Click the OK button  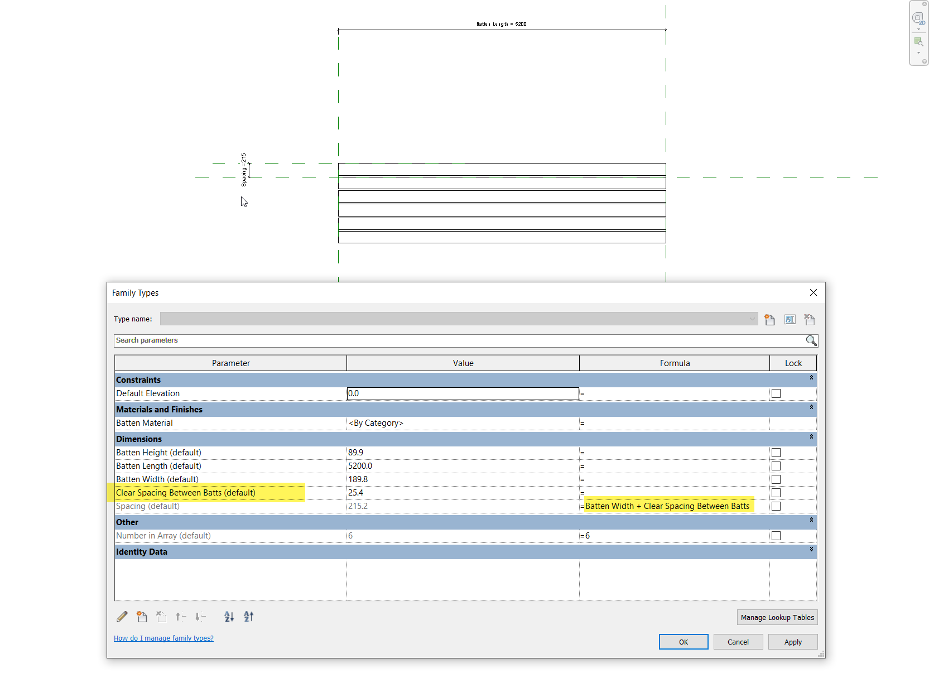pos(683,642)
